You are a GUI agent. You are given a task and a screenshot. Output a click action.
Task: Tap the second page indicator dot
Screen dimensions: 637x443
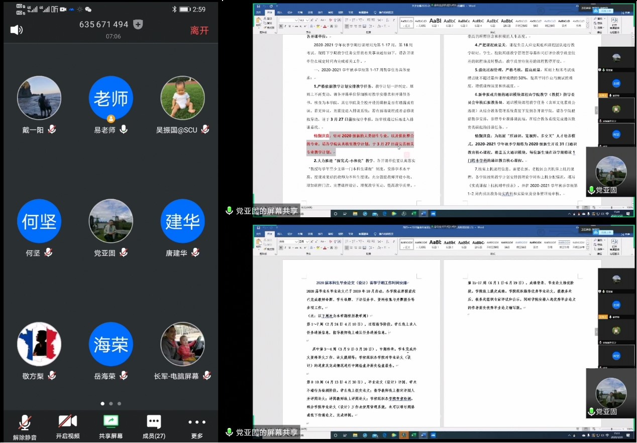pyautogui.click(x=111, y=403)
